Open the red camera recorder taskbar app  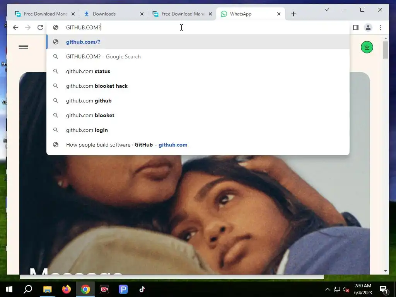tap(104, 289)
